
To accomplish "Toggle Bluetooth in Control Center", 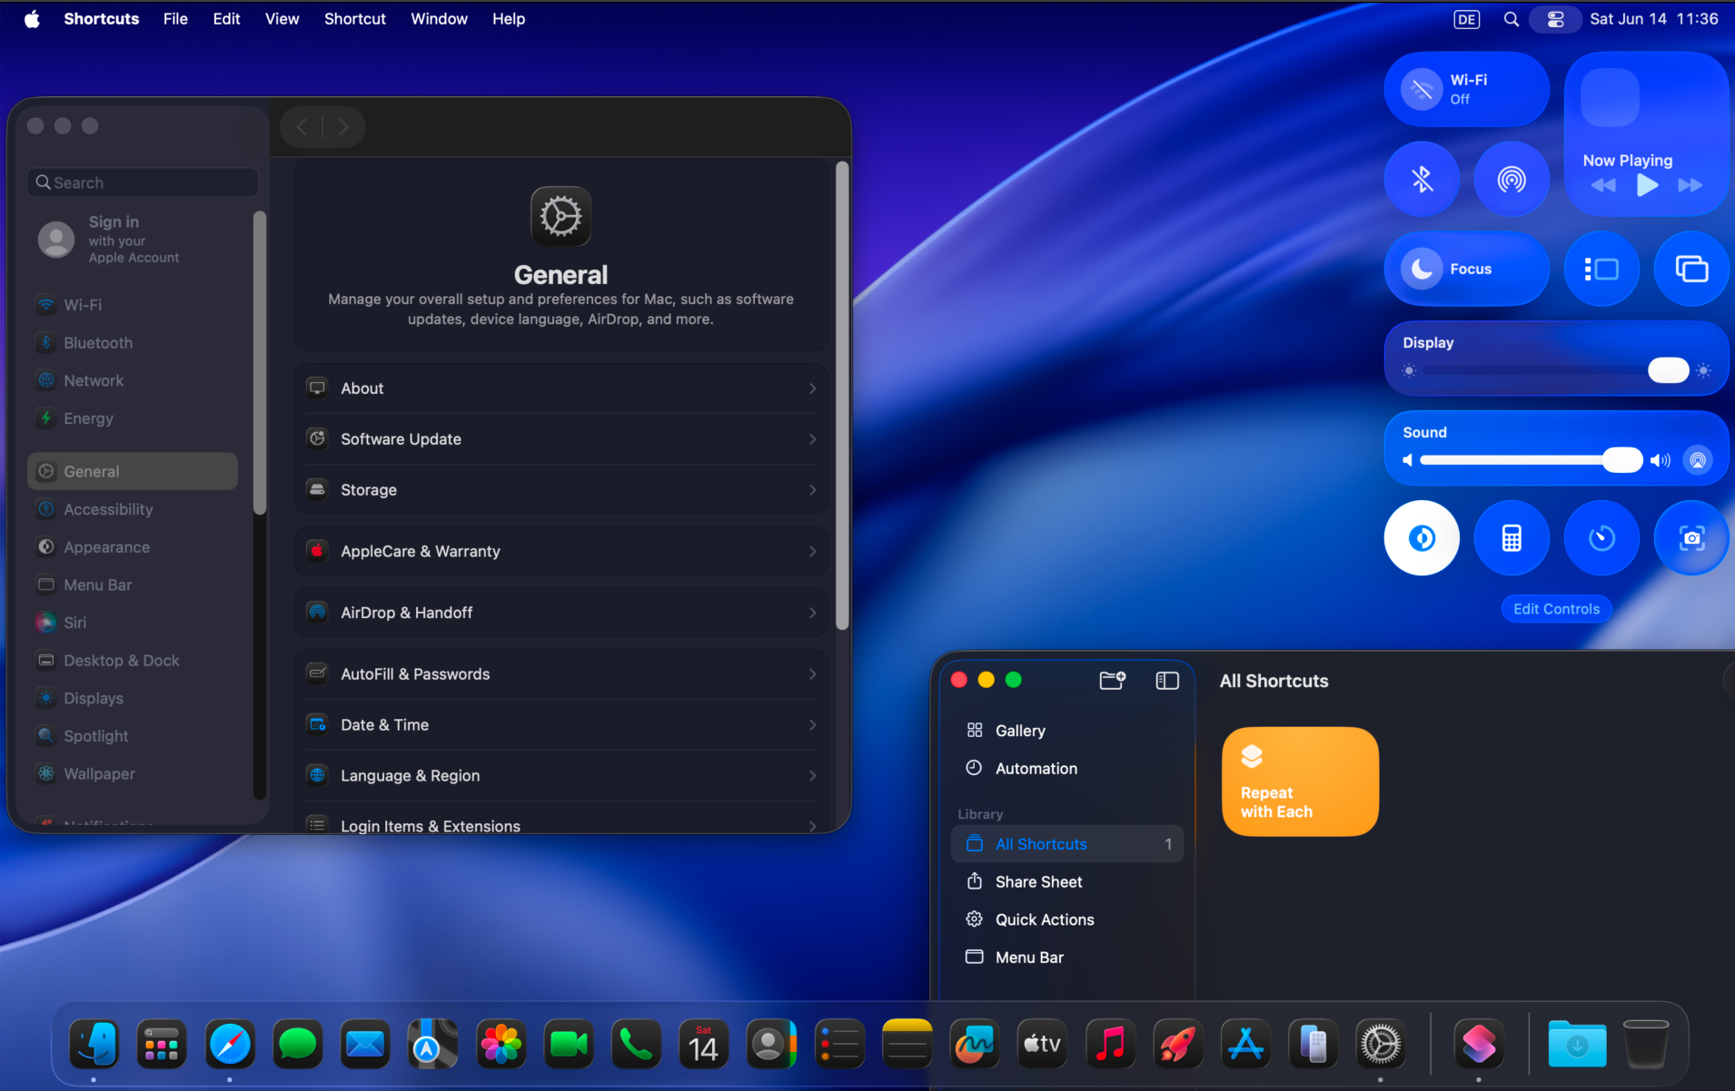I will [x=1422, y=179].
